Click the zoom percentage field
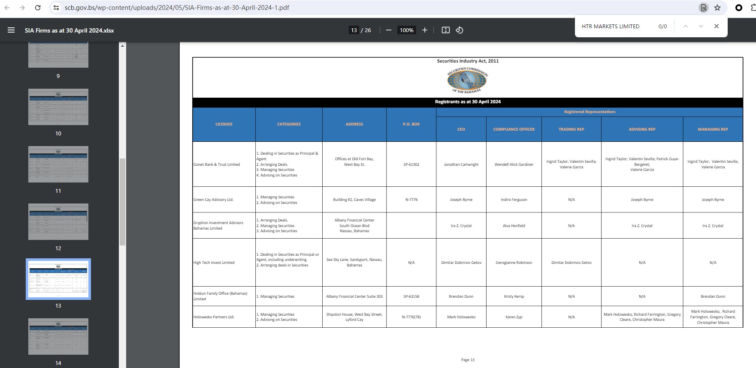Viewport: 756px width, 368px height. tap(406, 30)
